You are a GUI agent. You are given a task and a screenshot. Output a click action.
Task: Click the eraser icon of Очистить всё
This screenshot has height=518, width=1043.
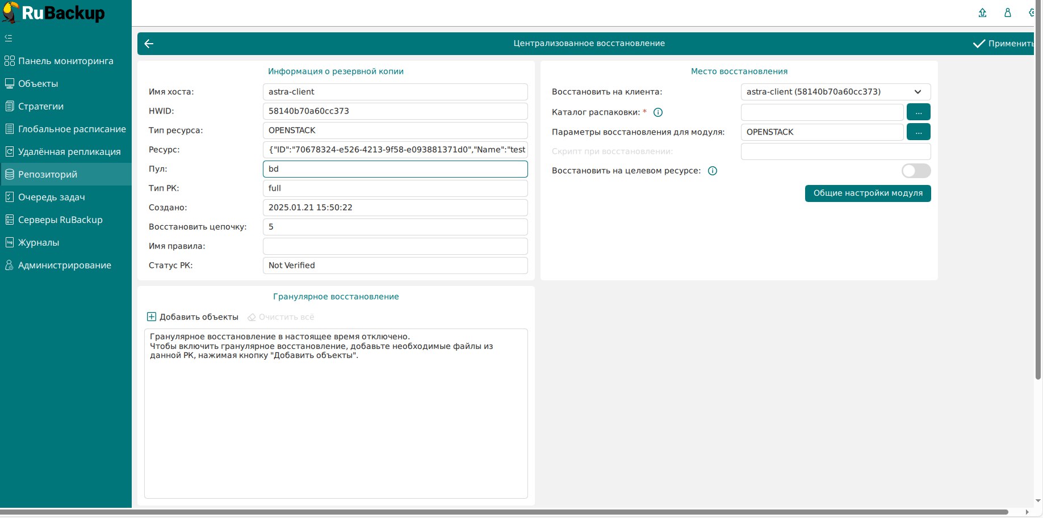pos(252,317)
